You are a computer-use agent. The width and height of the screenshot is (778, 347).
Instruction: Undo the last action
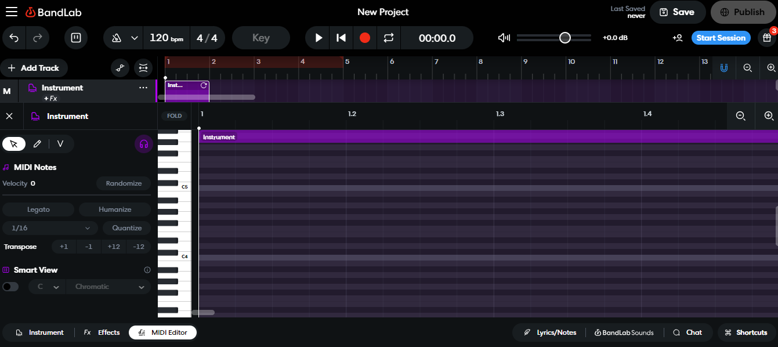[x=15, y=38]
